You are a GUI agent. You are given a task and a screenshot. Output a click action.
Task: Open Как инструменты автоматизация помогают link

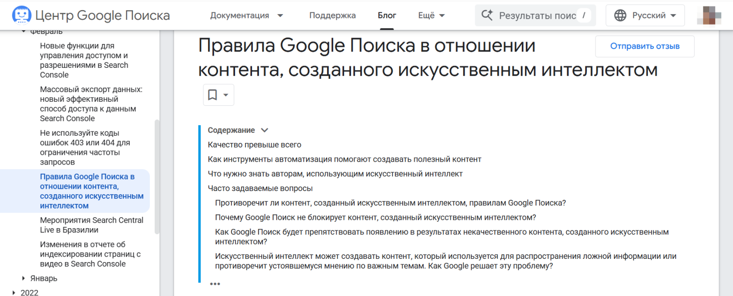click(345, 159)
